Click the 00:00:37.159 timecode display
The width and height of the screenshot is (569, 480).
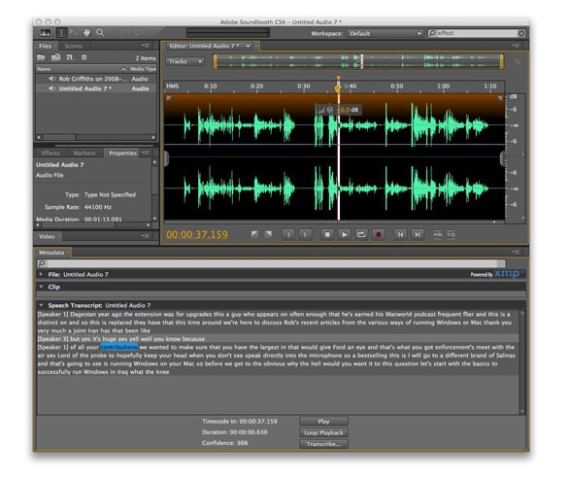[x=197, y=234]
